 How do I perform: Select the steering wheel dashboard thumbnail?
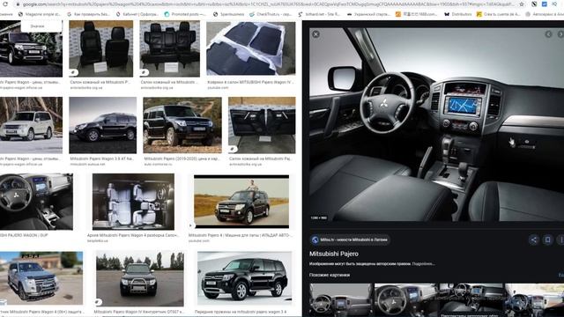click(x=36, y=202)
